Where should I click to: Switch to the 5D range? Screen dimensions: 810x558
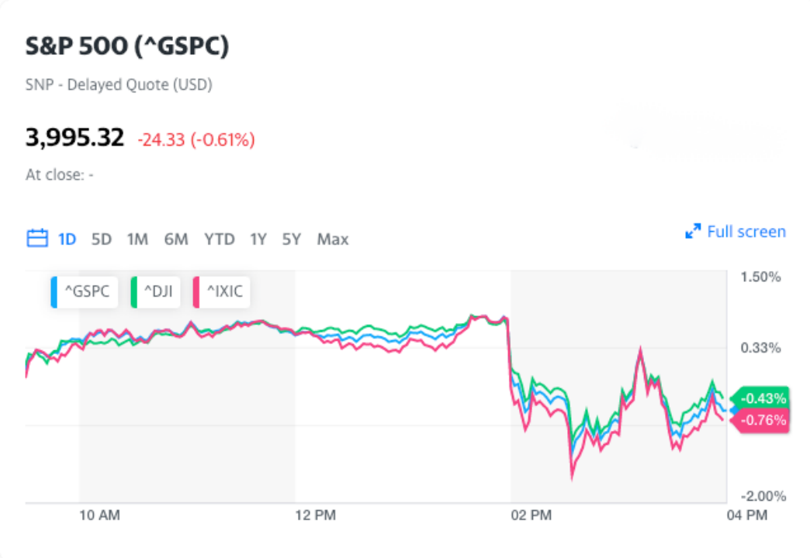[x=102, y=239]
